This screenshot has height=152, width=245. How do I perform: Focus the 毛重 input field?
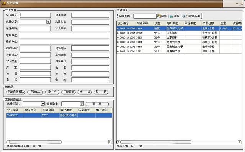[x=90, y=68]
